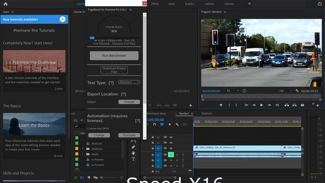Toggle lock on the V1 track

tap(152, 148)
